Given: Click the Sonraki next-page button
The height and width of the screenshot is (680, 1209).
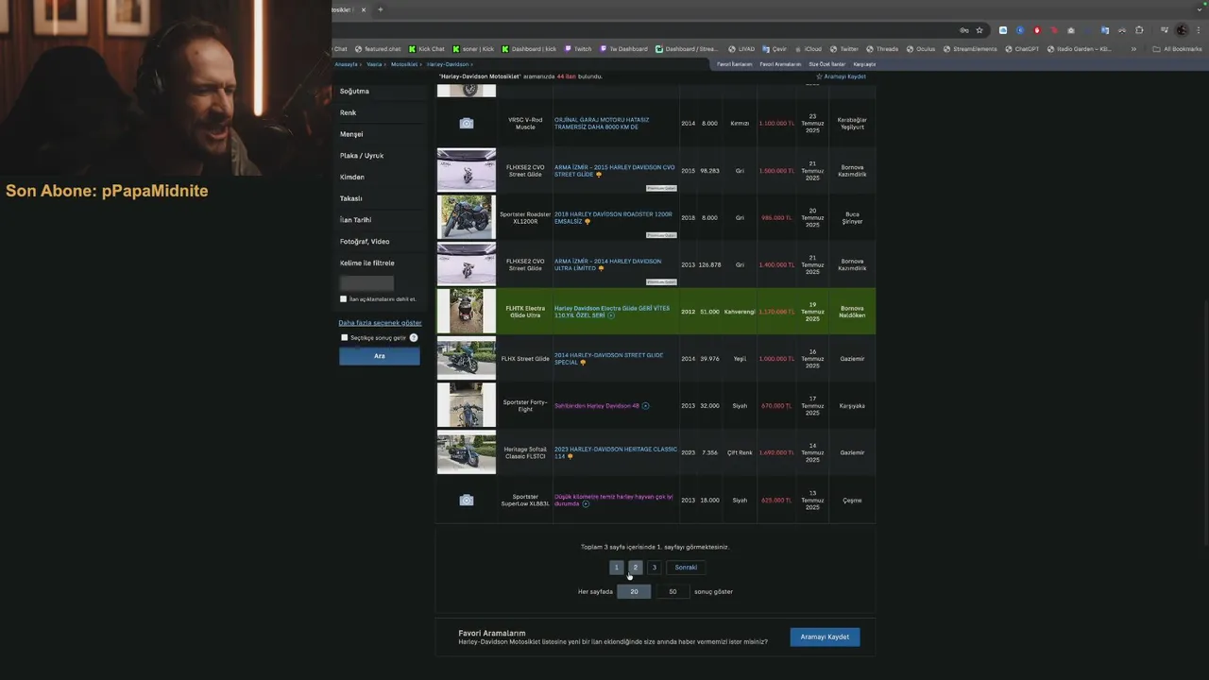Looking at the screenshot, I should click(x=686, y=568).
